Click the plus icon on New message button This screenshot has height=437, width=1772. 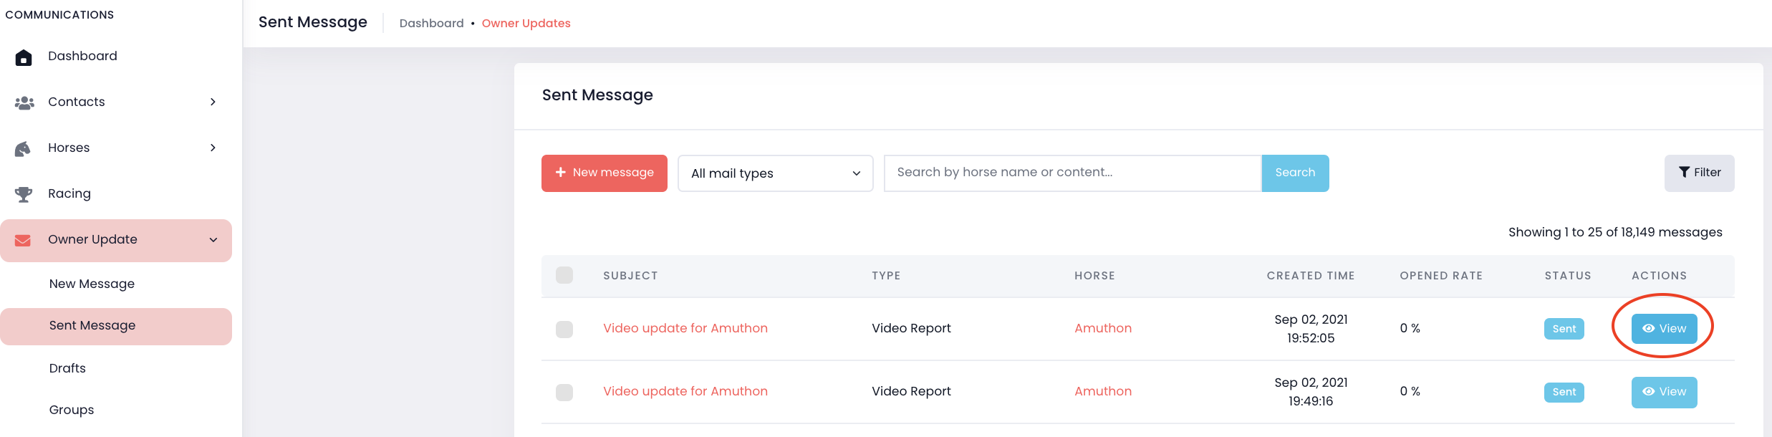[561, 173]
